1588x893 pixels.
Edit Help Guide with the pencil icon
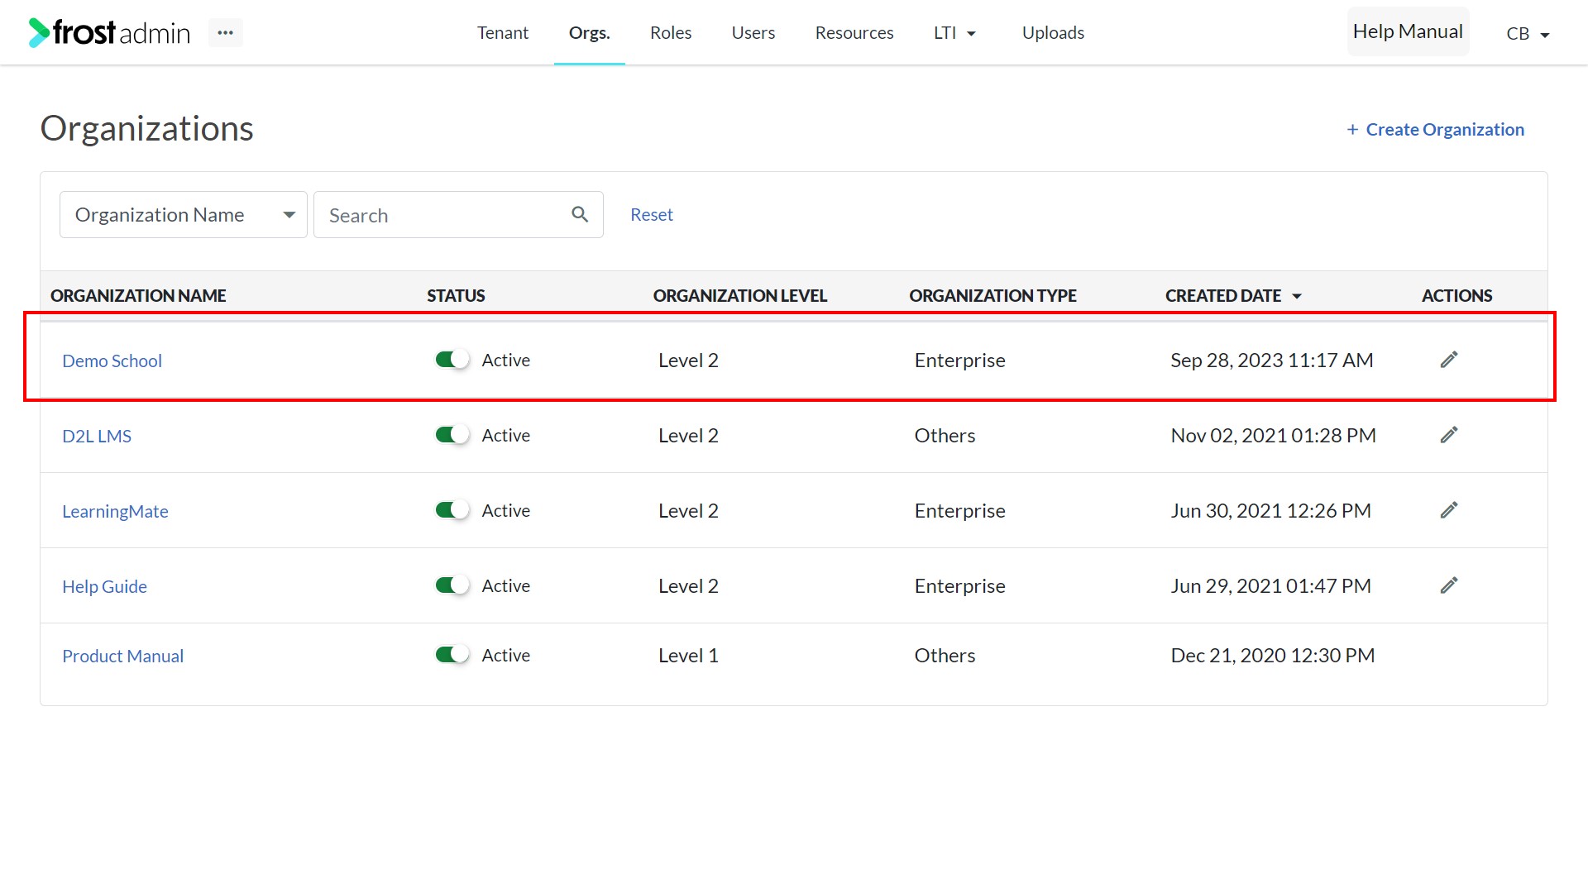(1448, 585)
